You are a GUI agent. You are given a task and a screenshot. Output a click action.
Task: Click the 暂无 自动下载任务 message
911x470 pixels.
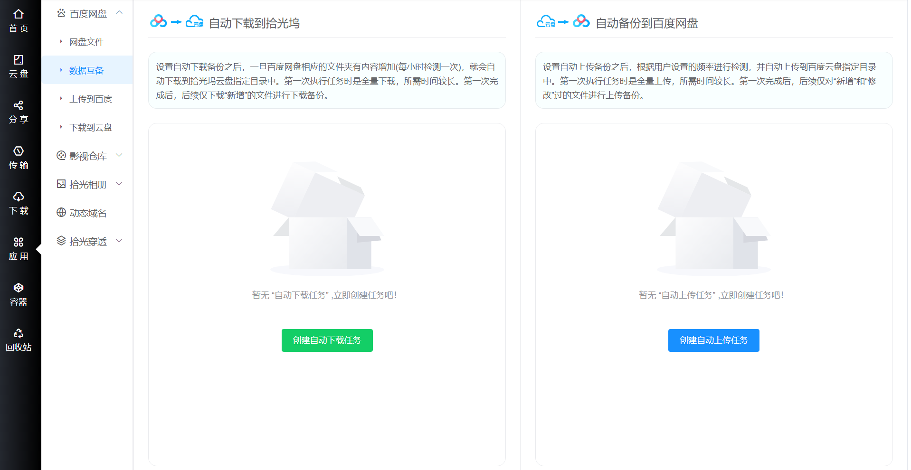tap(324, 295)
